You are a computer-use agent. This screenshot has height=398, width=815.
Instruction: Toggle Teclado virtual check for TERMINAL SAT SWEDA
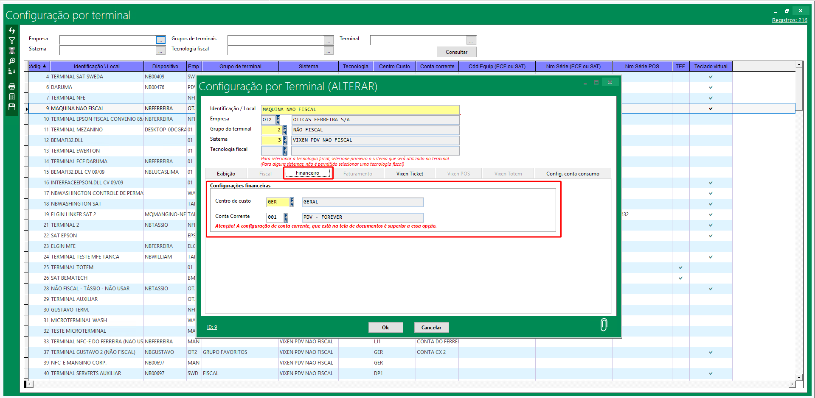[x=711, y=77]
